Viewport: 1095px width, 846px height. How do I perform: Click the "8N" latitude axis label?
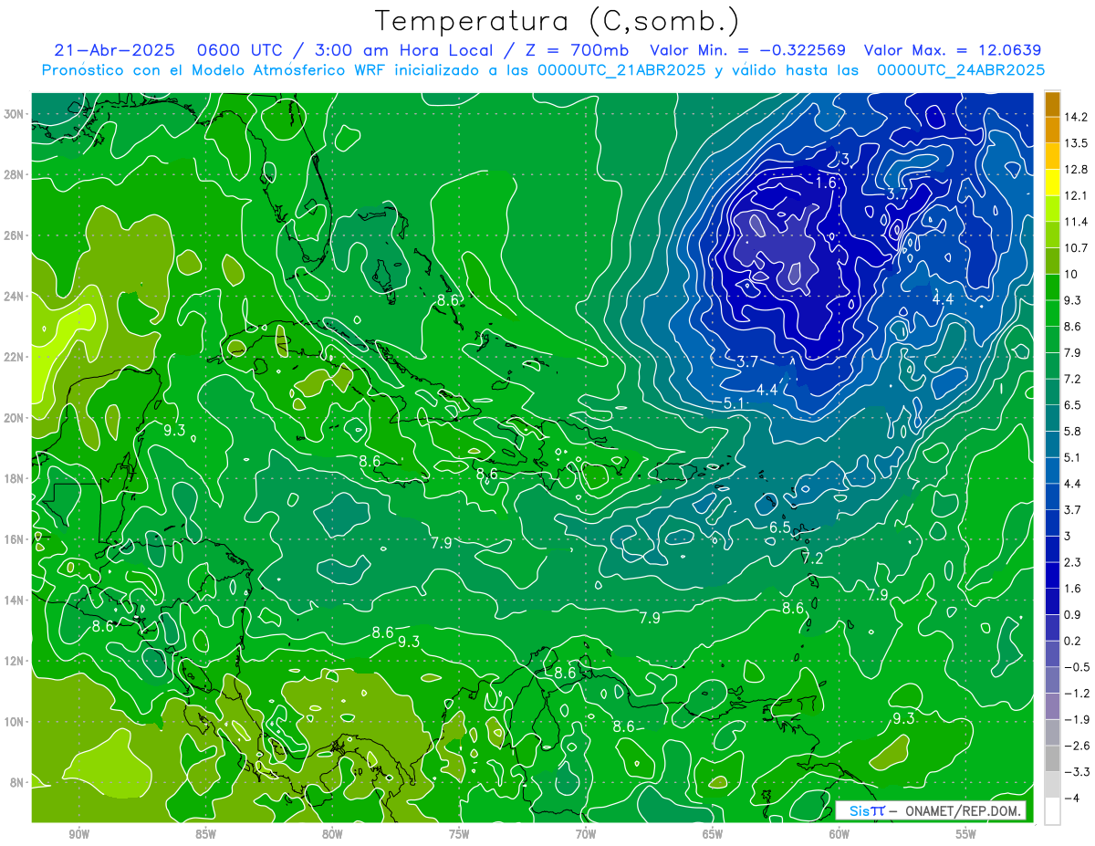pos(17,783)
